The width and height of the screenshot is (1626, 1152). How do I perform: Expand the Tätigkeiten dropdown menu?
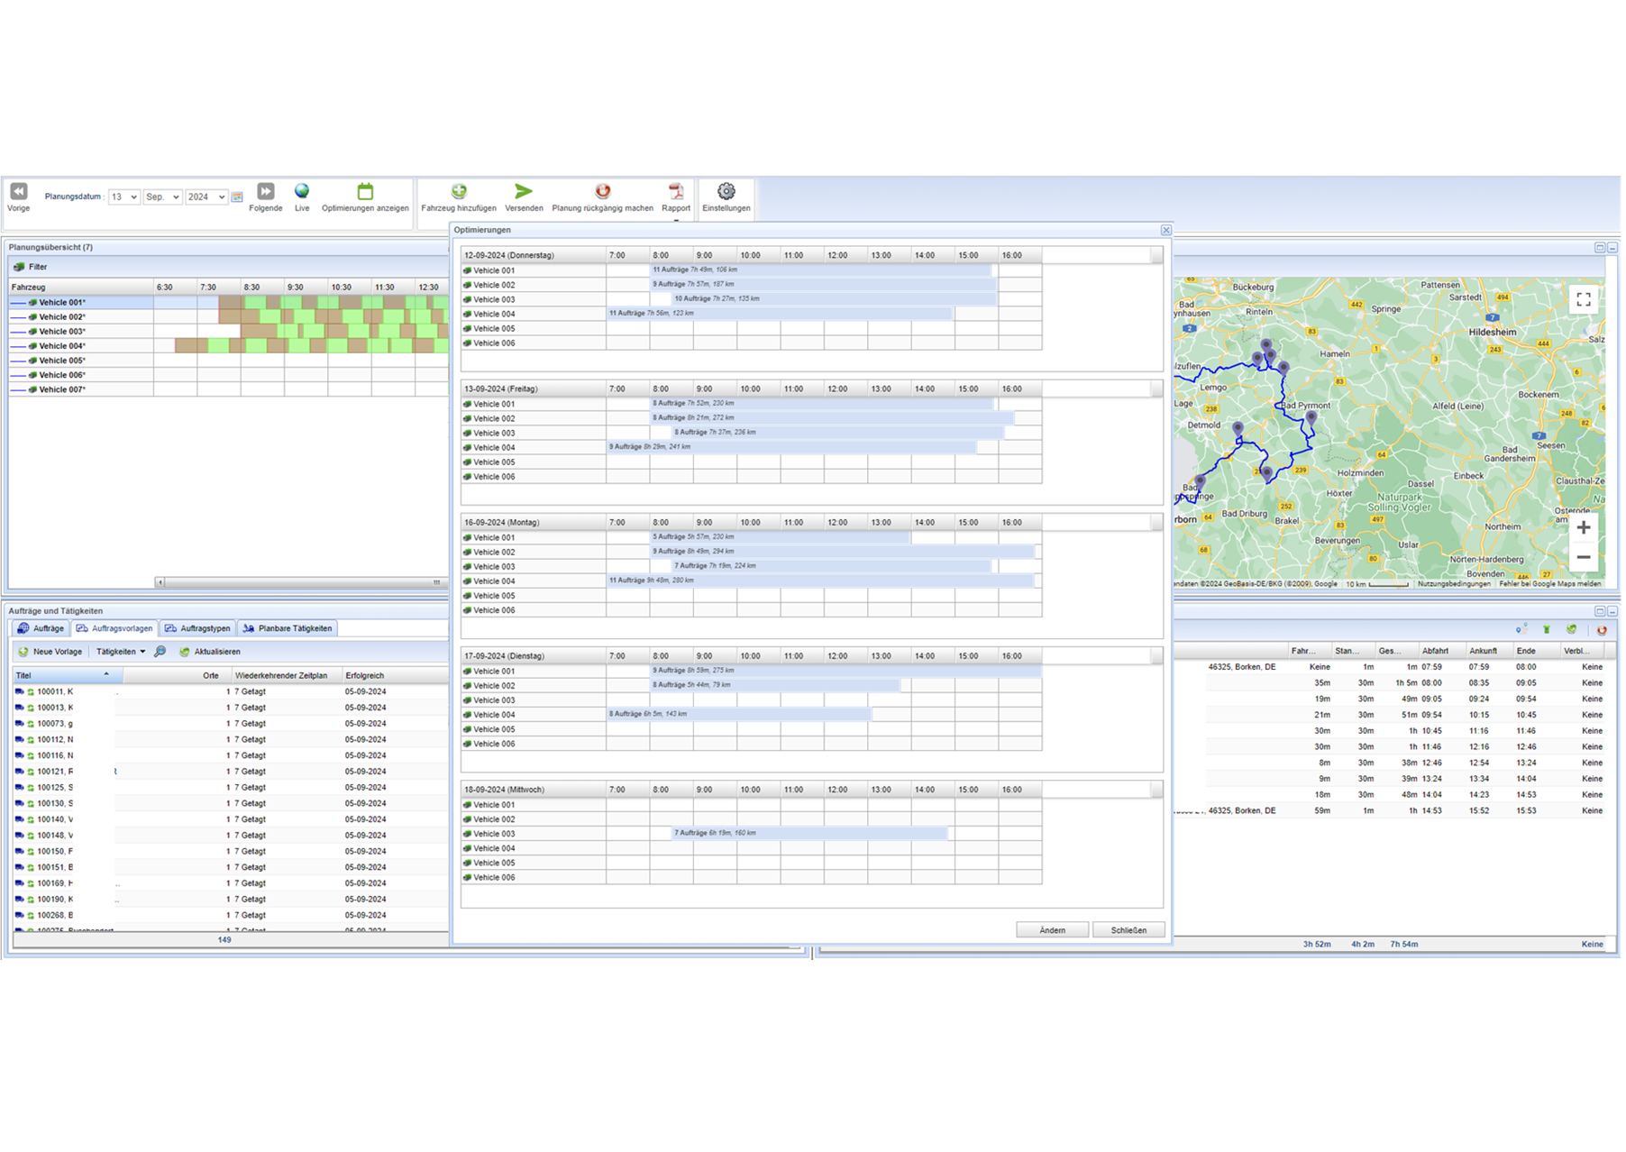[x=121, y=652]
